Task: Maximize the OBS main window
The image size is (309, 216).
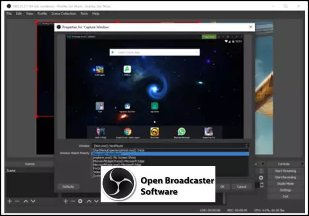Action: pyautogui.click(x=286, y=6)
